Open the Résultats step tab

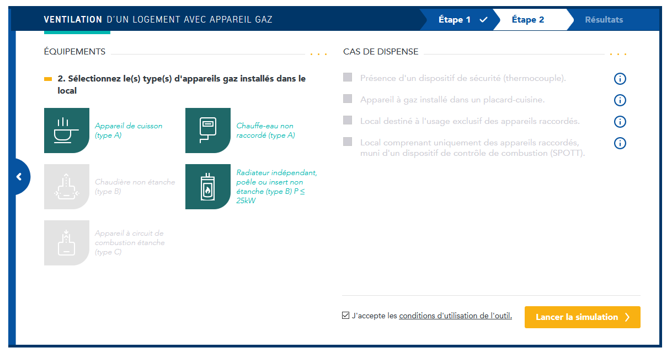[604, 20]
